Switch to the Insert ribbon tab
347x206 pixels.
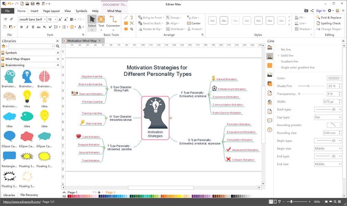pos(34,11)
